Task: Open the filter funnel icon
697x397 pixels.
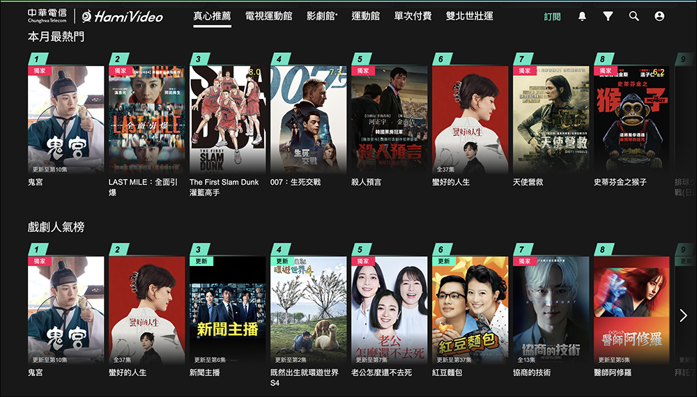Action: (x=608, y=17)
